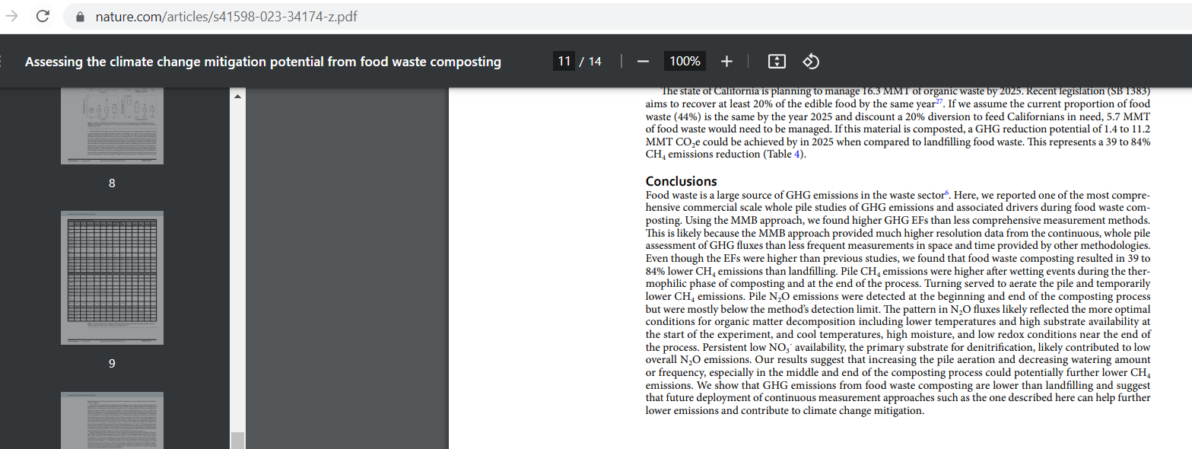This screenshot has height=449, width=1192.
Task: Click the PDF title 'Assessing the climate change mitigation potential'
Action: pos(262,62)
